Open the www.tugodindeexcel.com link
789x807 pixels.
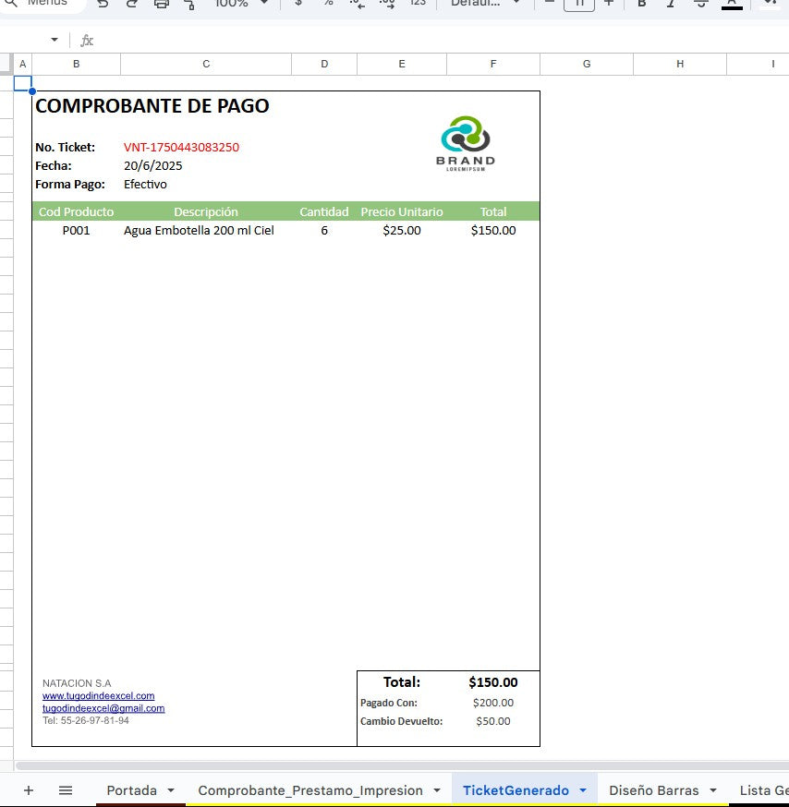pos(98,696)
